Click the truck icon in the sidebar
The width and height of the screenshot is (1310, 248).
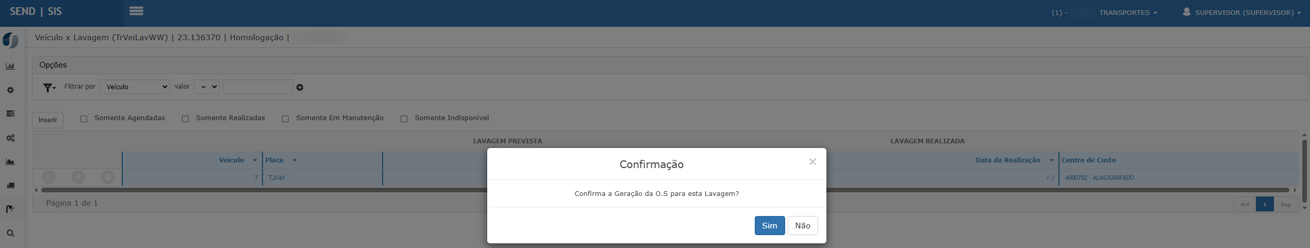click(x=10, y=186)
